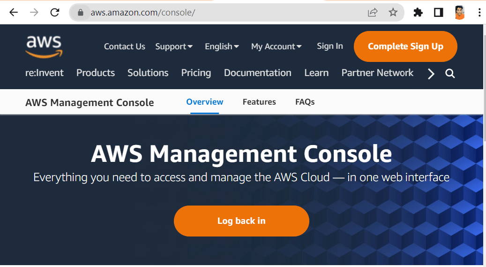486x267 pixels.
Task: Click the share page icon in address bar
Action: coord(373,13)
